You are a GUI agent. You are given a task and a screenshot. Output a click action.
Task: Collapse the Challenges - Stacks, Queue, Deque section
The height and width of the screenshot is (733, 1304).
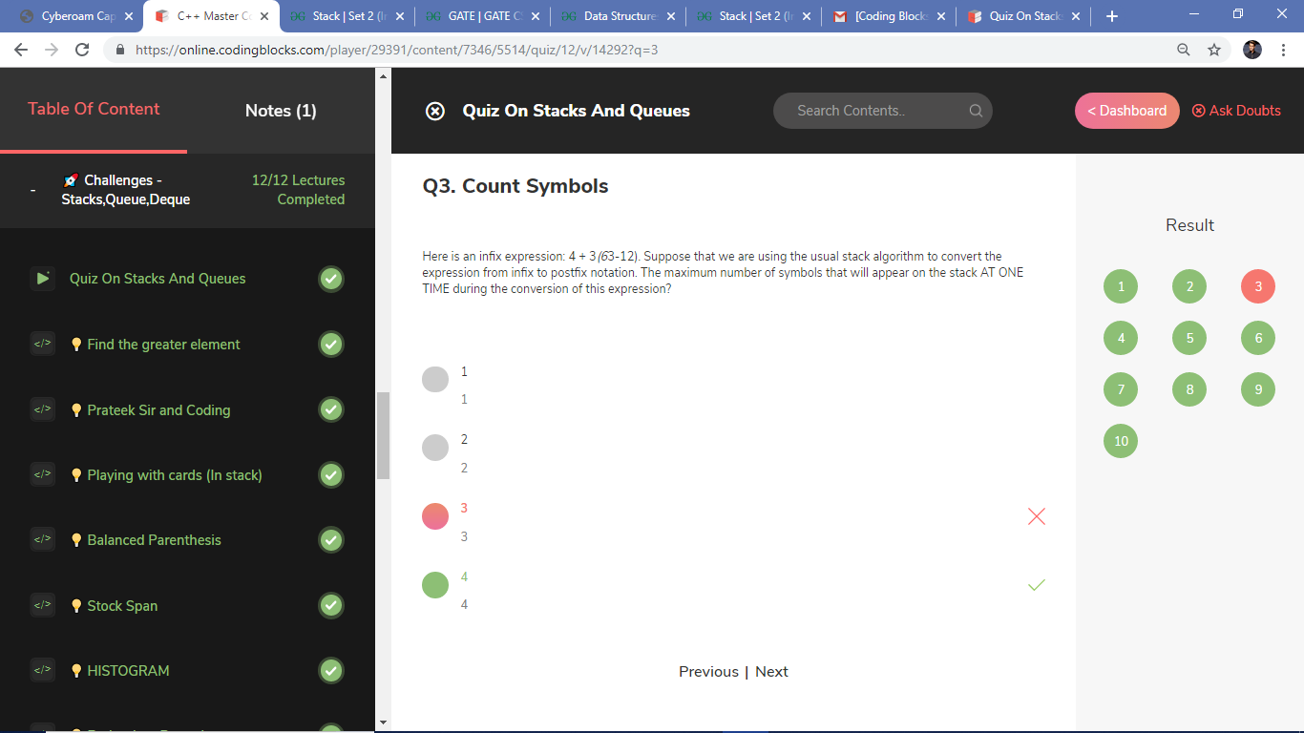click(32, 190)
